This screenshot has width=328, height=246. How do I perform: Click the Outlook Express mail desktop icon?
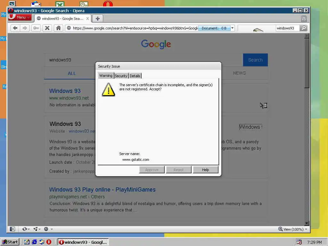point(36,4)
